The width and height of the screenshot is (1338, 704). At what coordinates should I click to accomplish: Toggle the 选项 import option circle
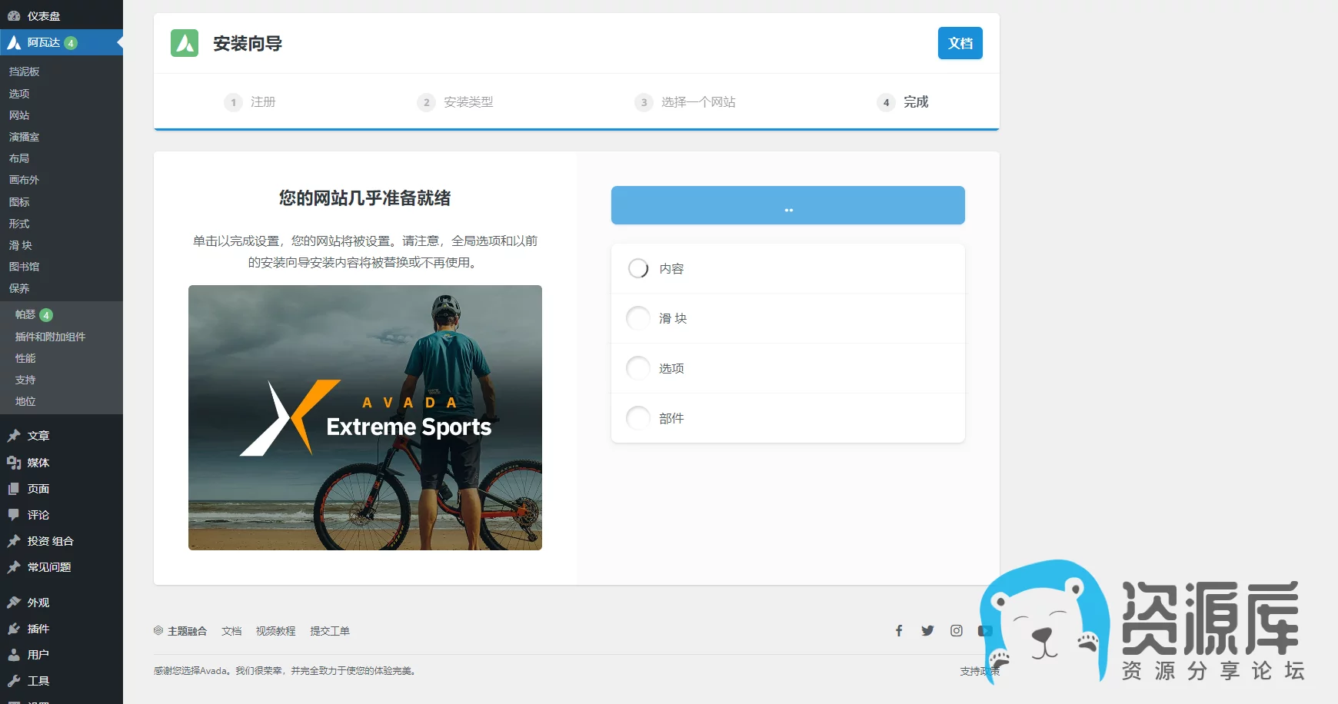click(x=638, y=368)
